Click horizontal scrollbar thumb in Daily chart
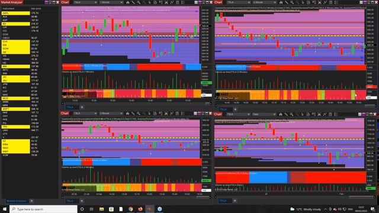379x213 pixels. click(361, 197)
